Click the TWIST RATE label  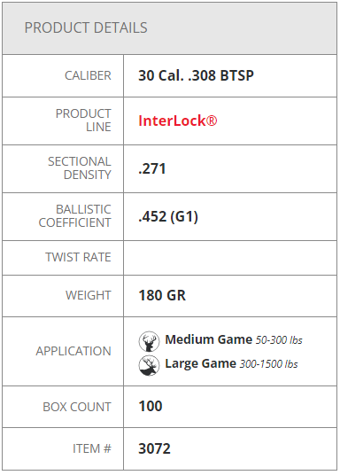[x=78, y=257]
